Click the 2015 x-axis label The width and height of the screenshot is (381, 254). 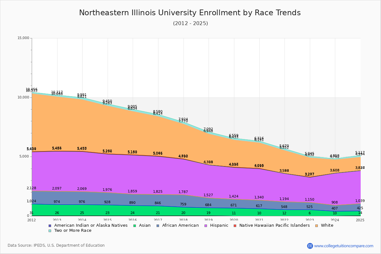[x=108, y=220]
